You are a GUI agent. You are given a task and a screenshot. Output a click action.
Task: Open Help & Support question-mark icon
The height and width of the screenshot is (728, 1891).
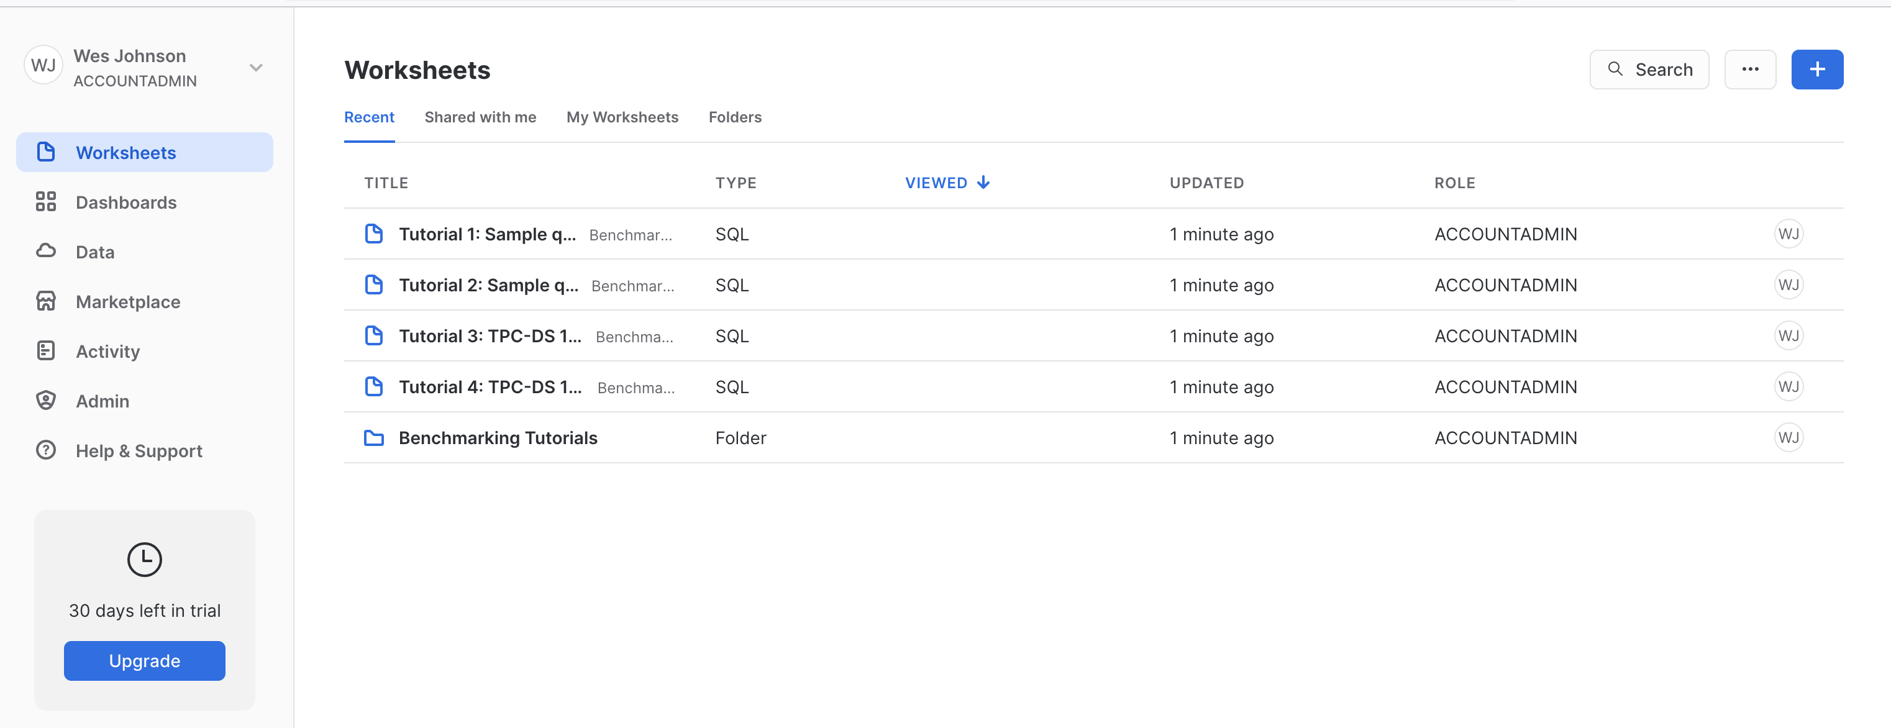(x=45, y=450)
